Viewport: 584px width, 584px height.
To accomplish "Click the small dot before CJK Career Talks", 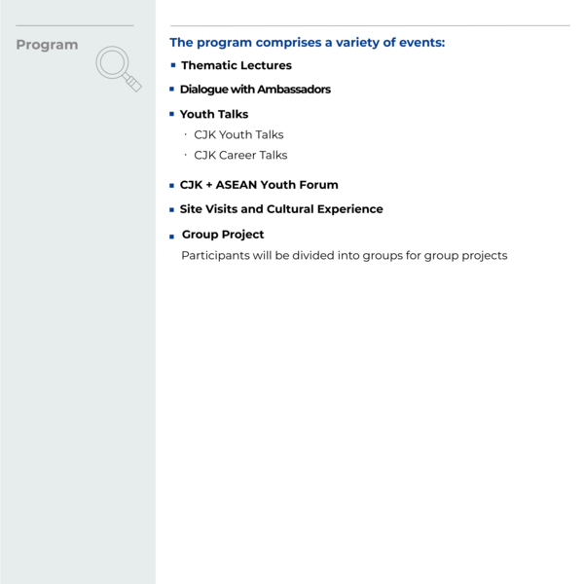I will pos(185,156).
